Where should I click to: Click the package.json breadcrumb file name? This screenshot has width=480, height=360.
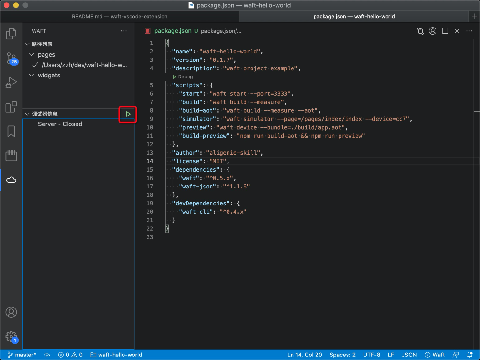pyautogui.click(x=173, y=31)
